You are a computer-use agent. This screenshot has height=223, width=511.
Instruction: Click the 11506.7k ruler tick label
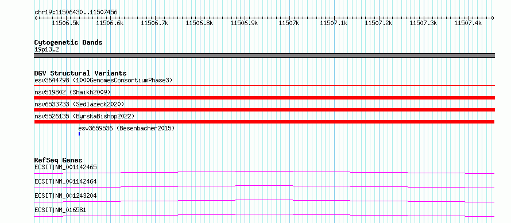point(155,23)
